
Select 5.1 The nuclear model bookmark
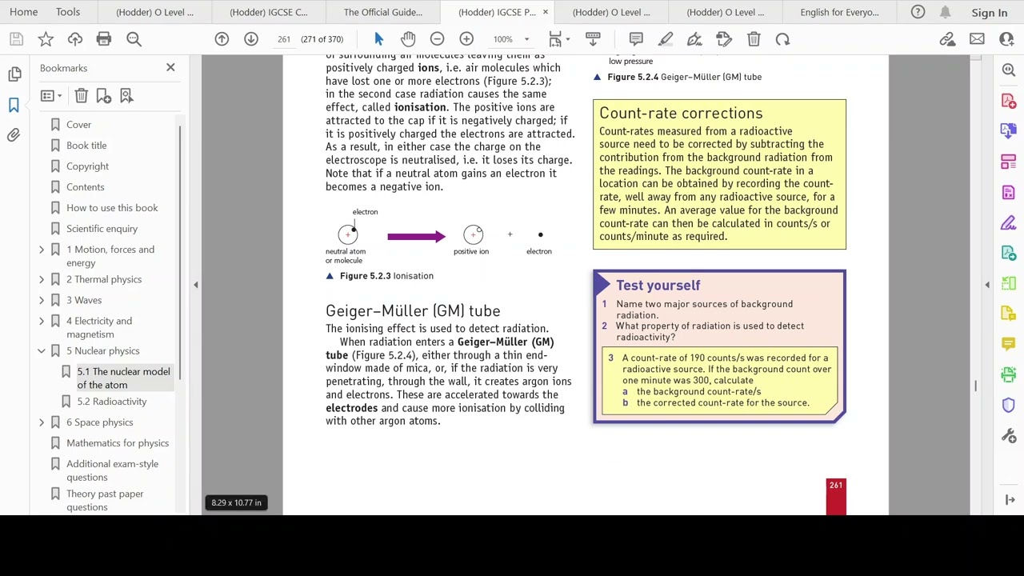(123, 378)
